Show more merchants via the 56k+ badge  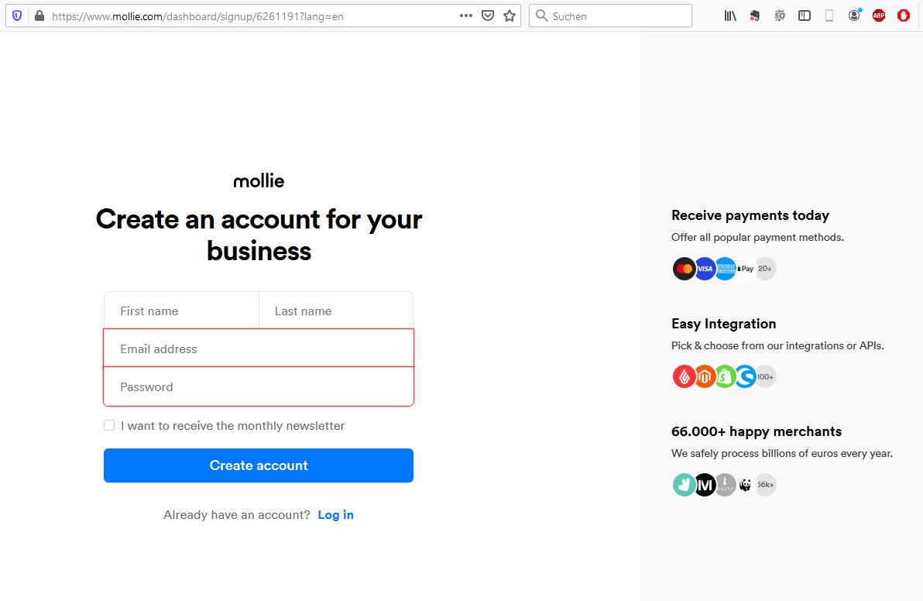tap(765, 485)
